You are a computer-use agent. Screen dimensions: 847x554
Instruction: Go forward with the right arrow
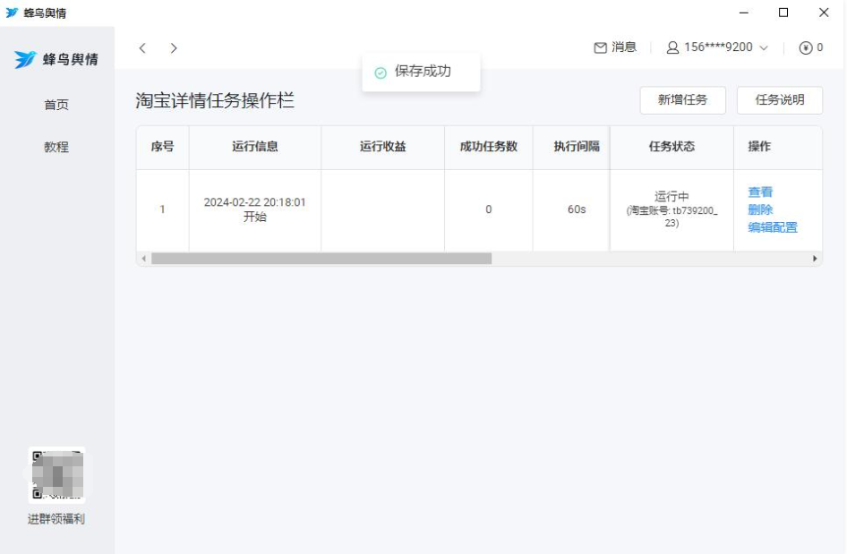pos(174,48)
